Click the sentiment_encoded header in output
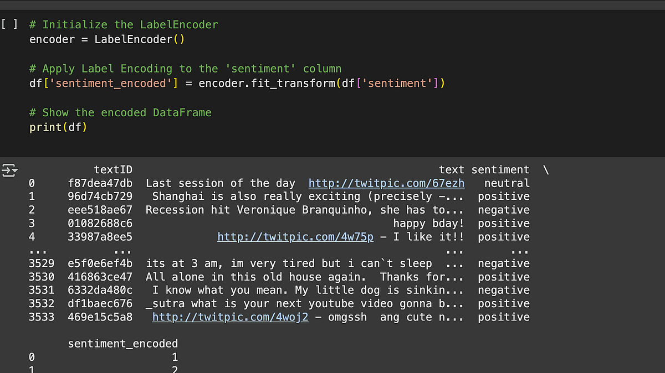 [x=123, y=344]
